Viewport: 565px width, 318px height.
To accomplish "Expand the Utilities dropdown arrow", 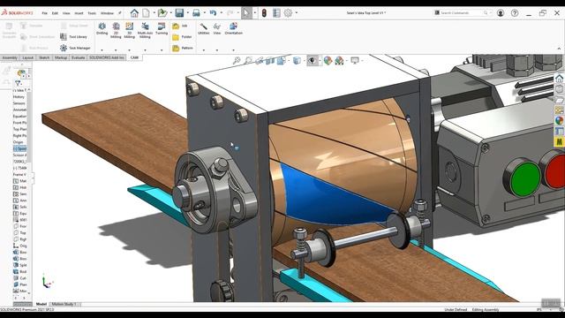I will coord(204,50).
